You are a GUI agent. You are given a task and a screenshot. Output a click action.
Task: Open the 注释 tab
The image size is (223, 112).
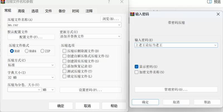89,11
